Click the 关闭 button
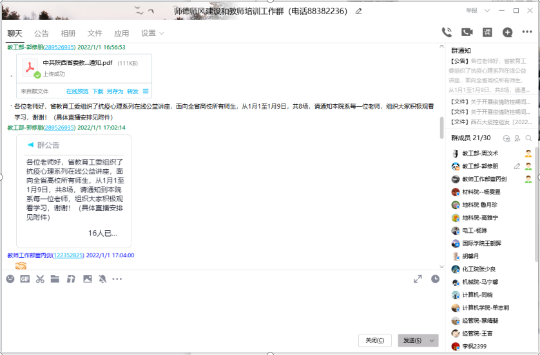This screenshot has width=540, height=355. click(x=374, y=340)
